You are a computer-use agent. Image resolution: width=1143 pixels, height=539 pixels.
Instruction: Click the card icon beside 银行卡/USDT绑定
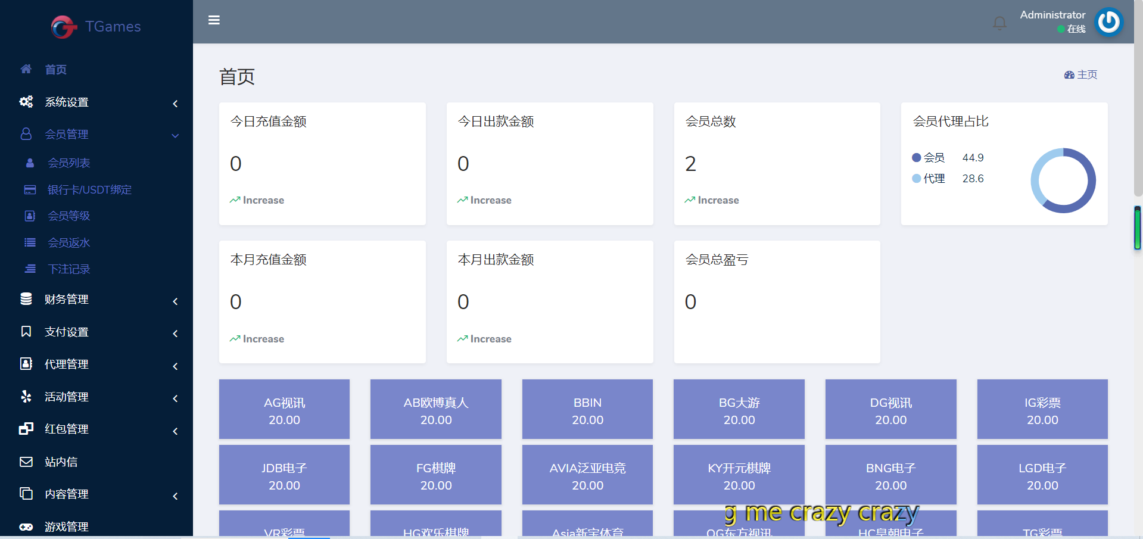click(x=30, y=189)
